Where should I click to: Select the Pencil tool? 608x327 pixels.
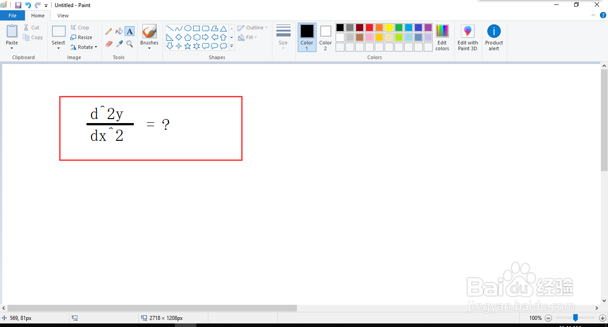tap(109, 32)
